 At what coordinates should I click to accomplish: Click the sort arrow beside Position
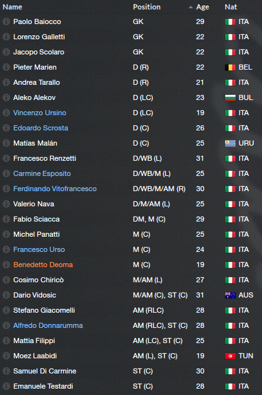coord(190,7)
